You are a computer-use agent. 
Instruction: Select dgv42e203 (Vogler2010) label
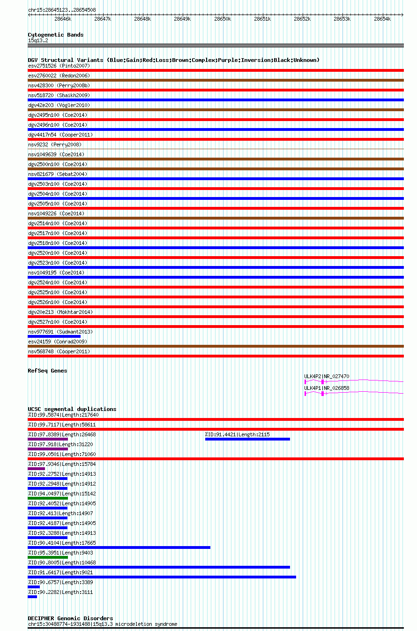point(59,105)
